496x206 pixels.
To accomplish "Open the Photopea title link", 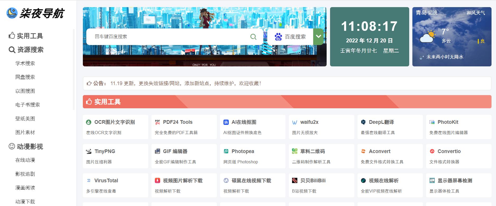I will click(x=243, y=151).
